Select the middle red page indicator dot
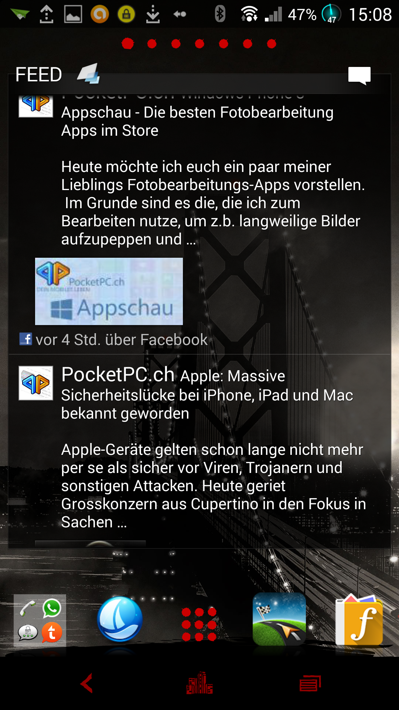The width and height of the screenshot is (399, 710). pos(199,44)
